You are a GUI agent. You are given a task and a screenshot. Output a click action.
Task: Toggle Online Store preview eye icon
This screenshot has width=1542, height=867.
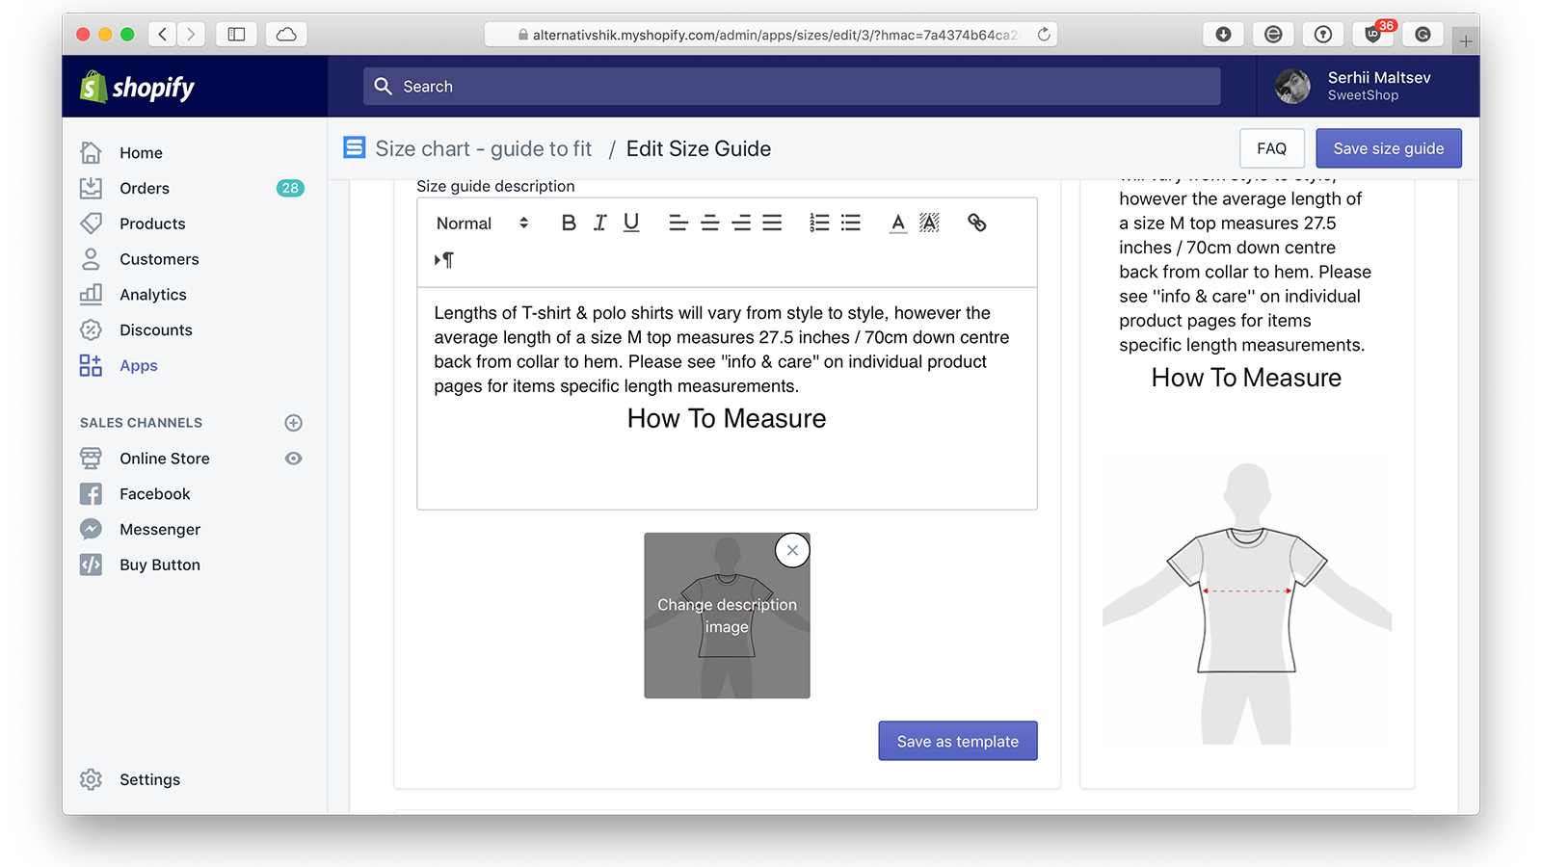tap(294, 459)
